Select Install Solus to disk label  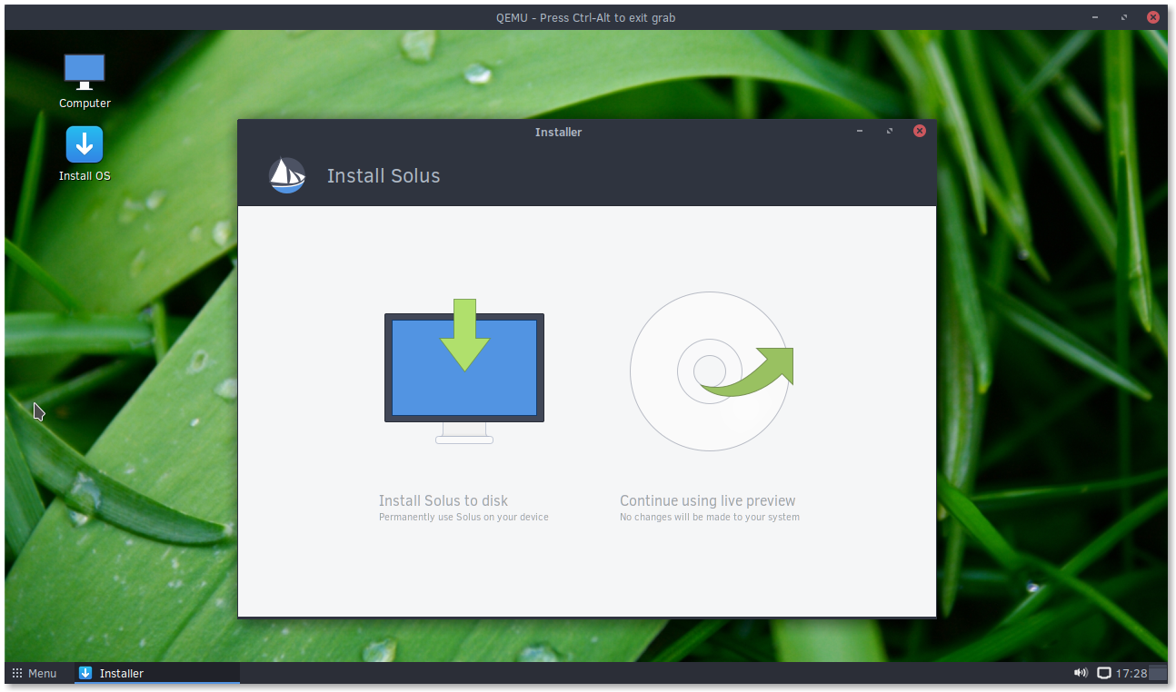click(x=443, y=500)
